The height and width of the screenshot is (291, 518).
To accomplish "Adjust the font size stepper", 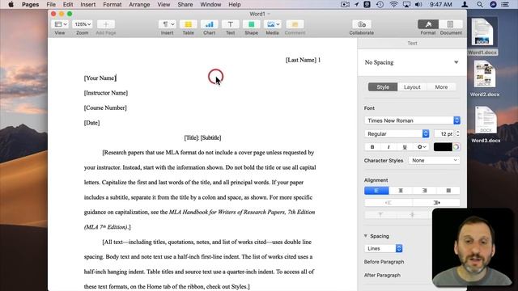I will click(x=458, y=133).
